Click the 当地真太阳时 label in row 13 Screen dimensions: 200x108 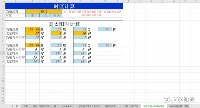pyautogui.click(x=15, y=57)
